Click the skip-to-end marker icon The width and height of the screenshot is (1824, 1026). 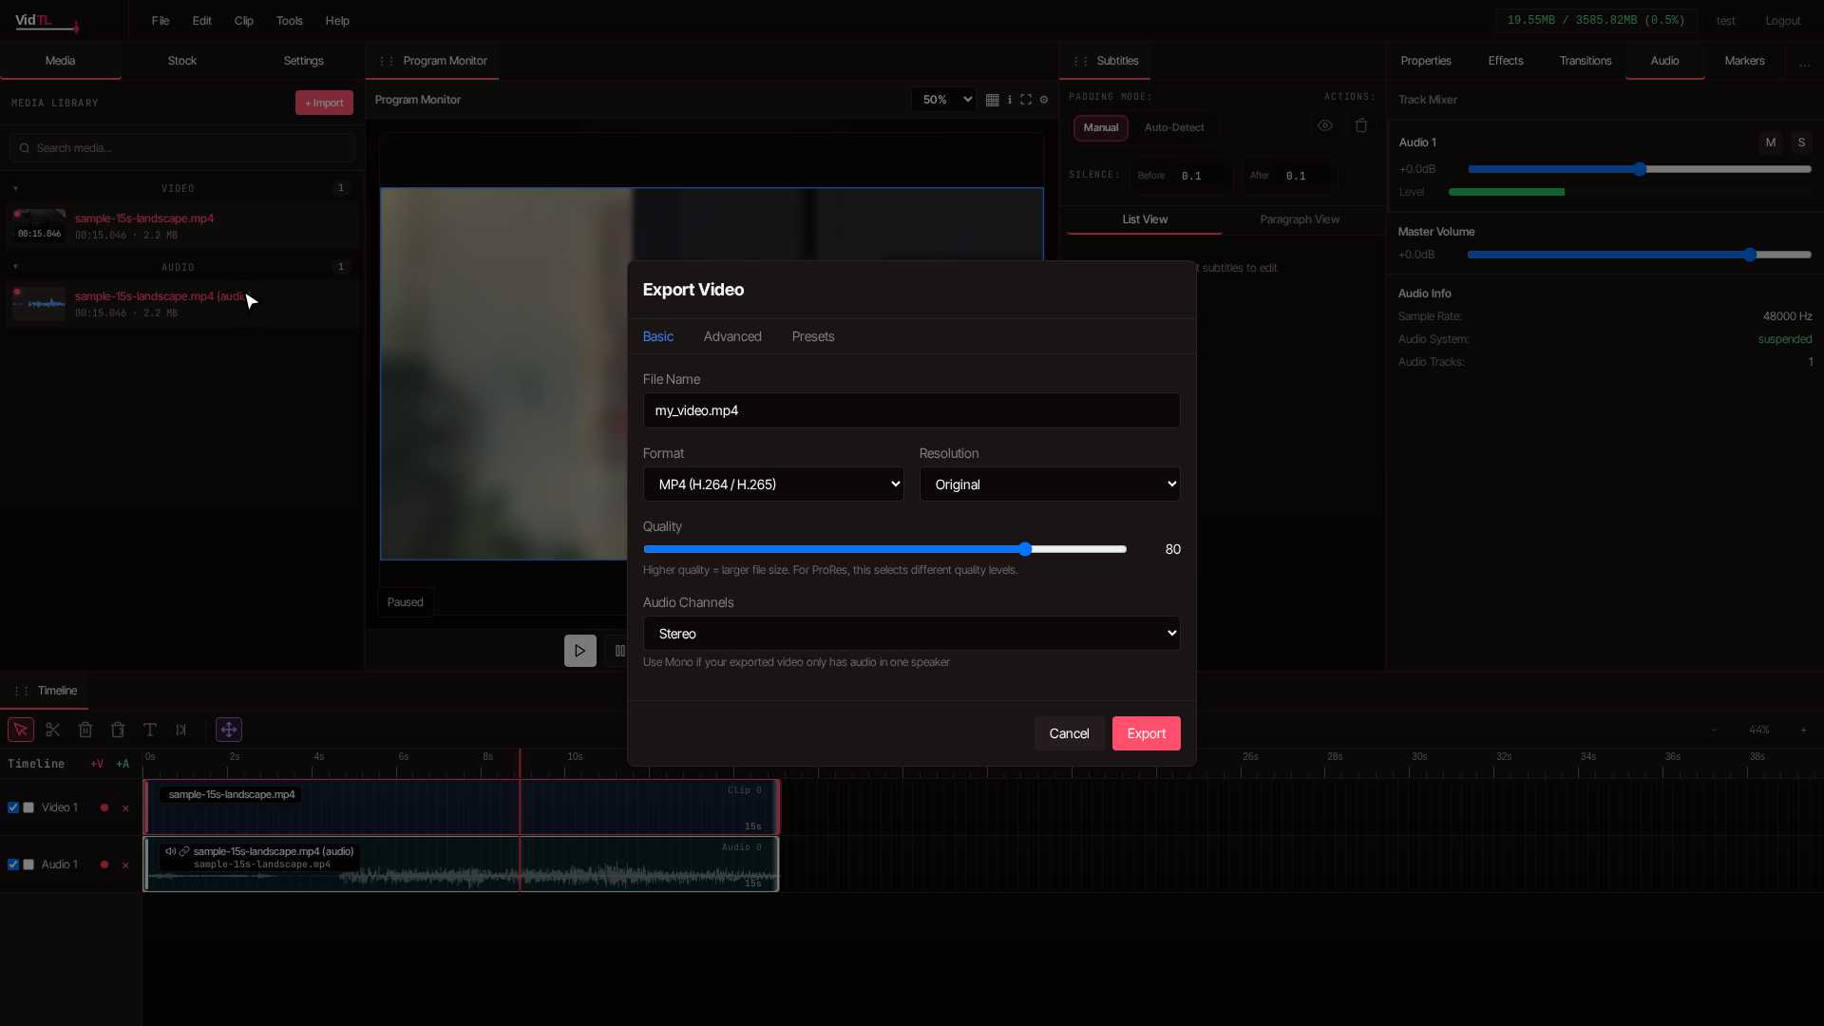coord(181,730)
